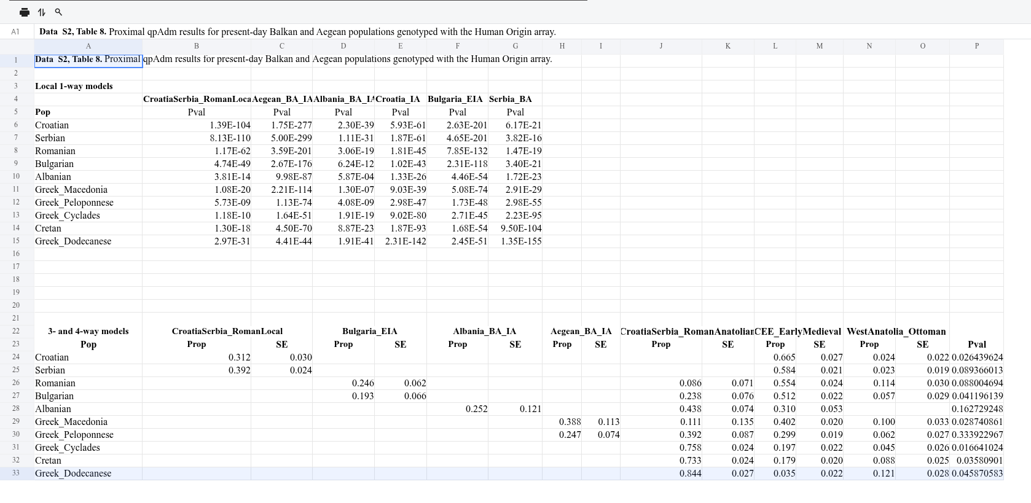Click the 'CroatiaSerbia_RomanLocal' header in row 4
Image resolution: width=1031 pixels, height=503 pixels.
tap(197, 99)
